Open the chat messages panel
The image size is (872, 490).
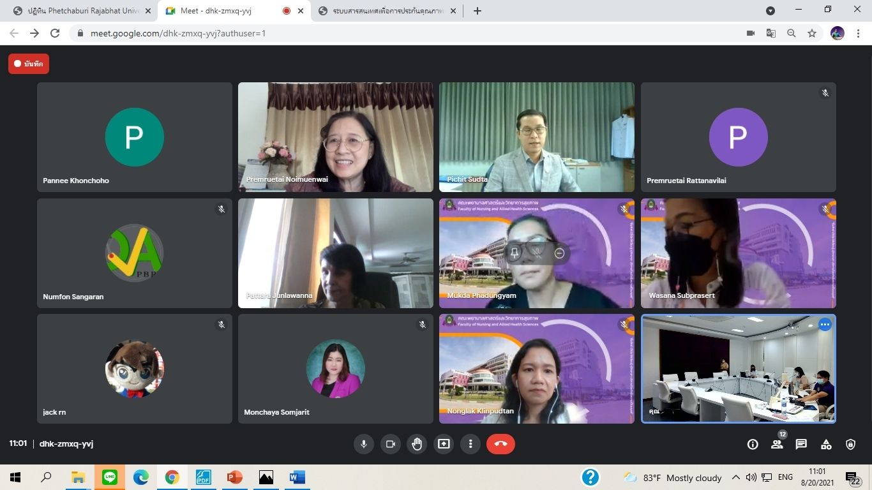tap(801, 445)
